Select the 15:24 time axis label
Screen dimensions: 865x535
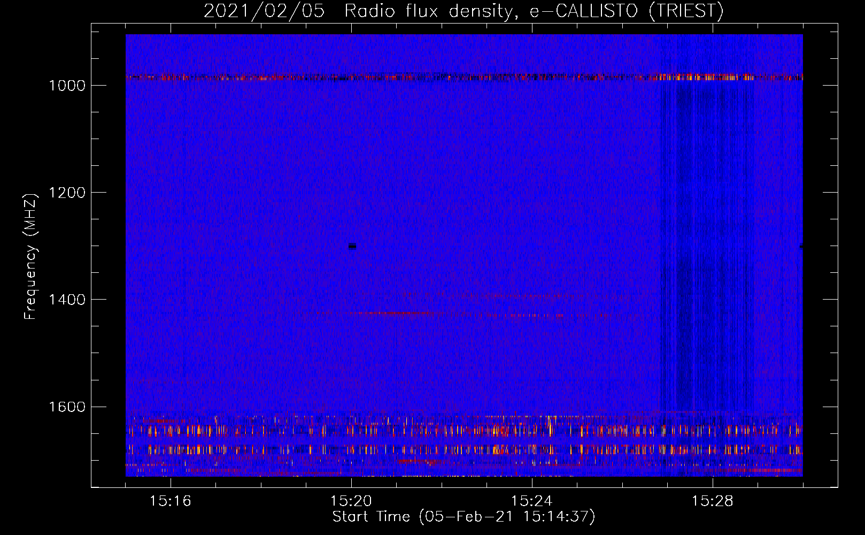click(531, 501)
